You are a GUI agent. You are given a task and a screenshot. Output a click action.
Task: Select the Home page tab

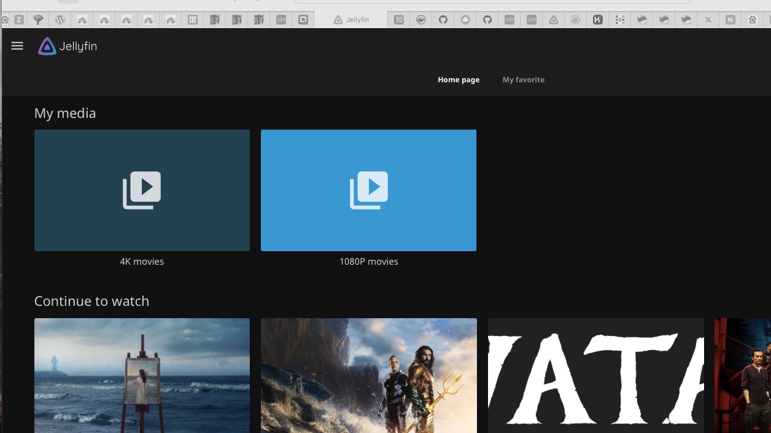(x=459, y=80)
